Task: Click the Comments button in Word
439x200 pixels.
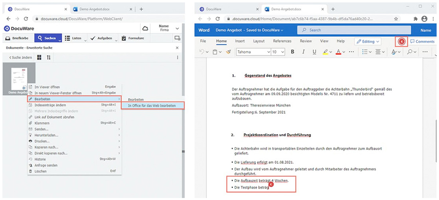Action: (x=422, y=42)
